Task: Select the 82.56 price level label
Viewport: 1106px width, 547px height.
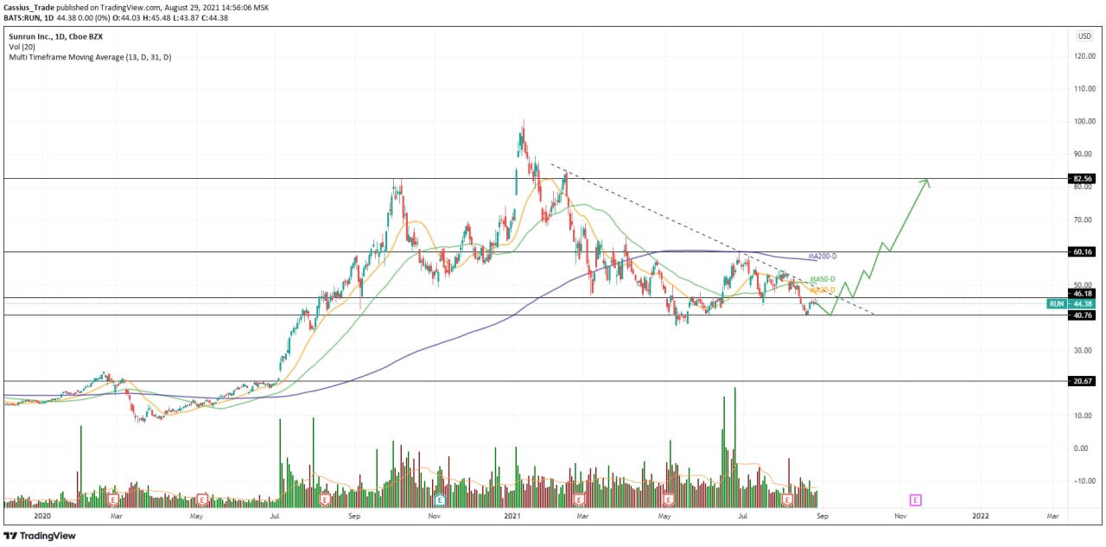Action: (x=1083, y=179)
